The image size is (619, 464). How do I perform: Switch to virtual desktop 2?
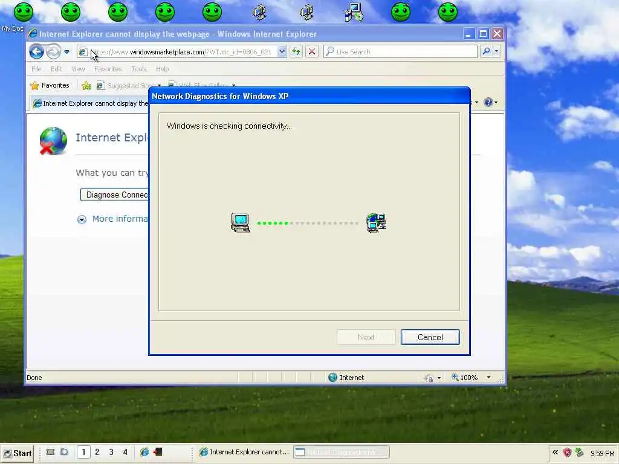coord(97,452)
